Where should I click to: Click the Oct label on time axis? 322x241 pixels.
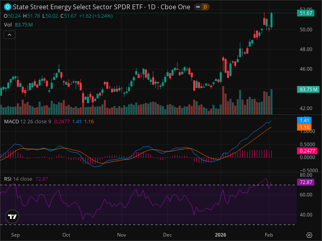[x=66, y=235]
